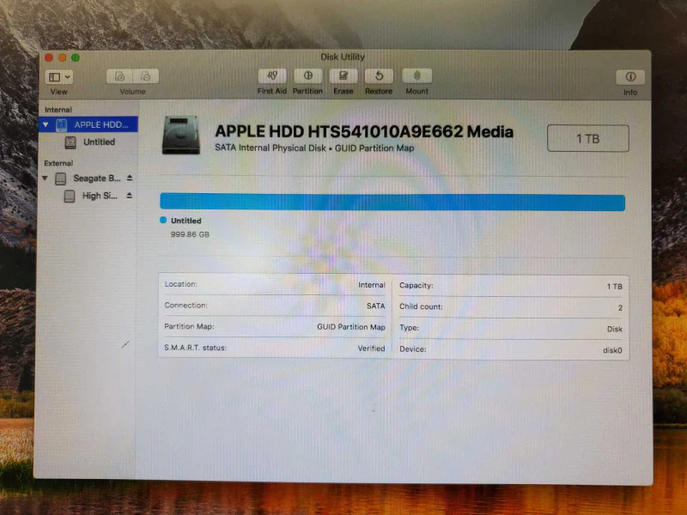The width and height of the screenshot is (687, 515).
Task: Click the Child count value '2'
Action: click(x=620, y=308)
